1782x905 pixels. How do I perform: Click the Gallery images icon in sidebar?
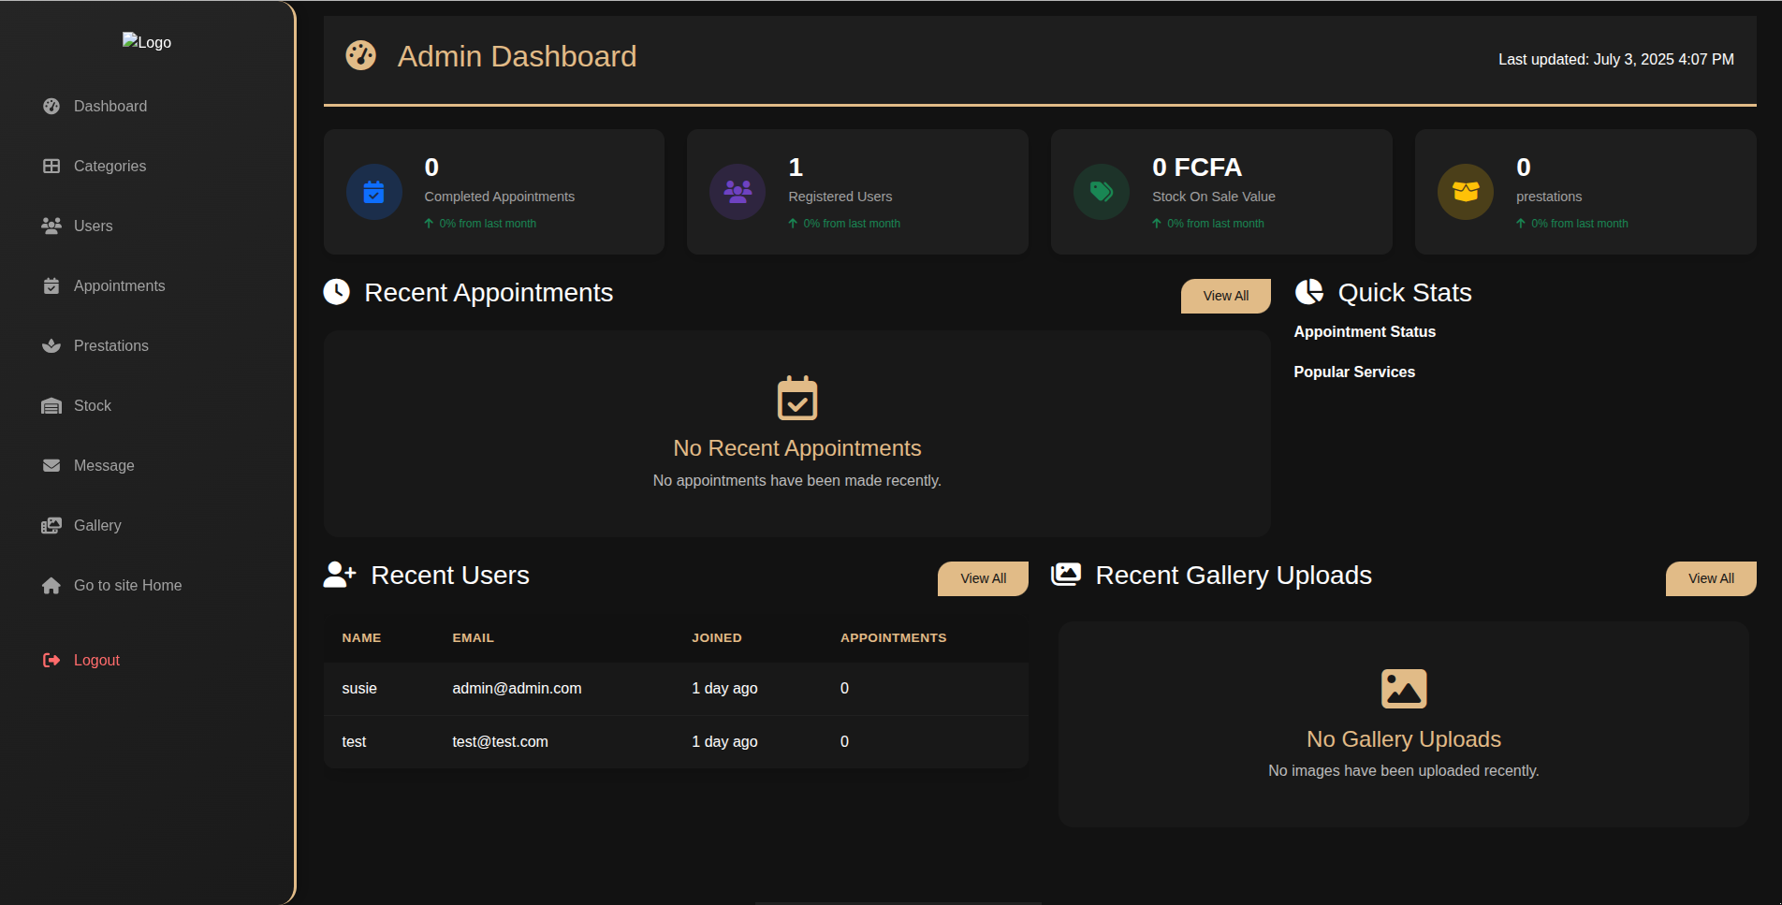tap(51, 526)
